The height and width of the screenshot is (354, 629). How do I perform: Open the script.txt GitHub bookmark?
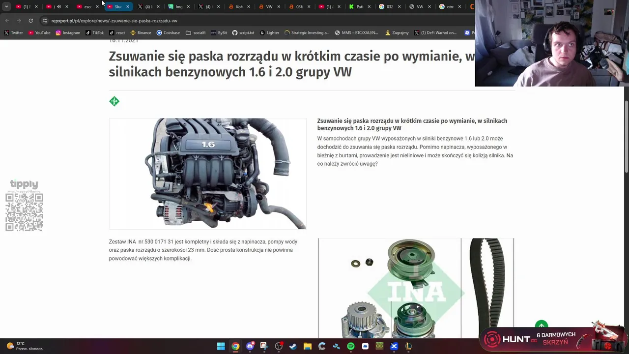coord(243,33)
